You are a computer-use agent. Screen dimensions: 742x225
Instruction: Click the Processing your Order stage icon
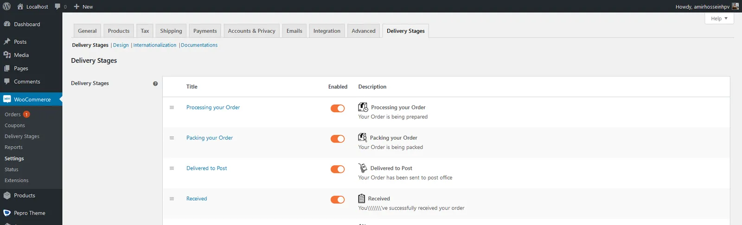pyautogui.click(x=363, y=107)
